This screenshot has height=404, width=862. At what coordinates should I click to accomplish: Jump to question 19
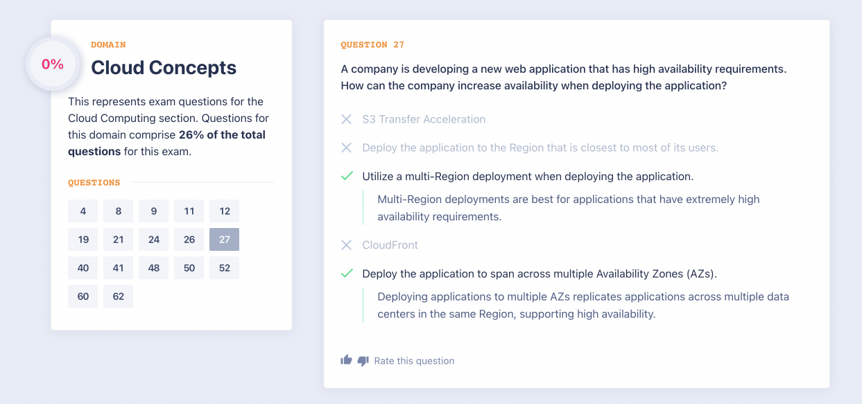coord(83,240)
